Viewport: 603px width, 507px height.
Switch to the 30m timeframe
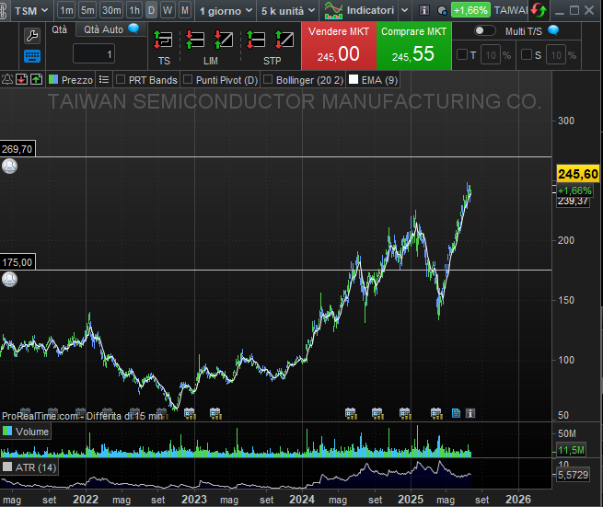(x=110, y=11)
